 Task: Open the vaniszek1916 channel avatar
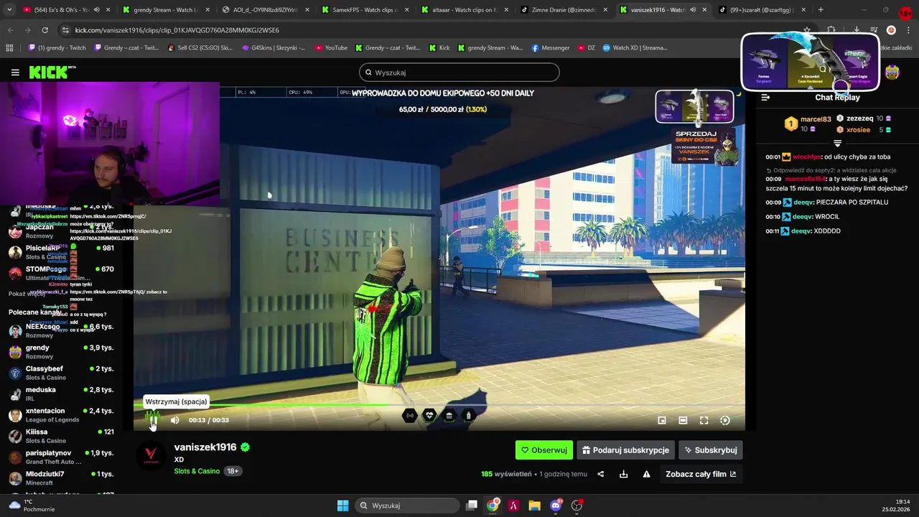point(151,455)
